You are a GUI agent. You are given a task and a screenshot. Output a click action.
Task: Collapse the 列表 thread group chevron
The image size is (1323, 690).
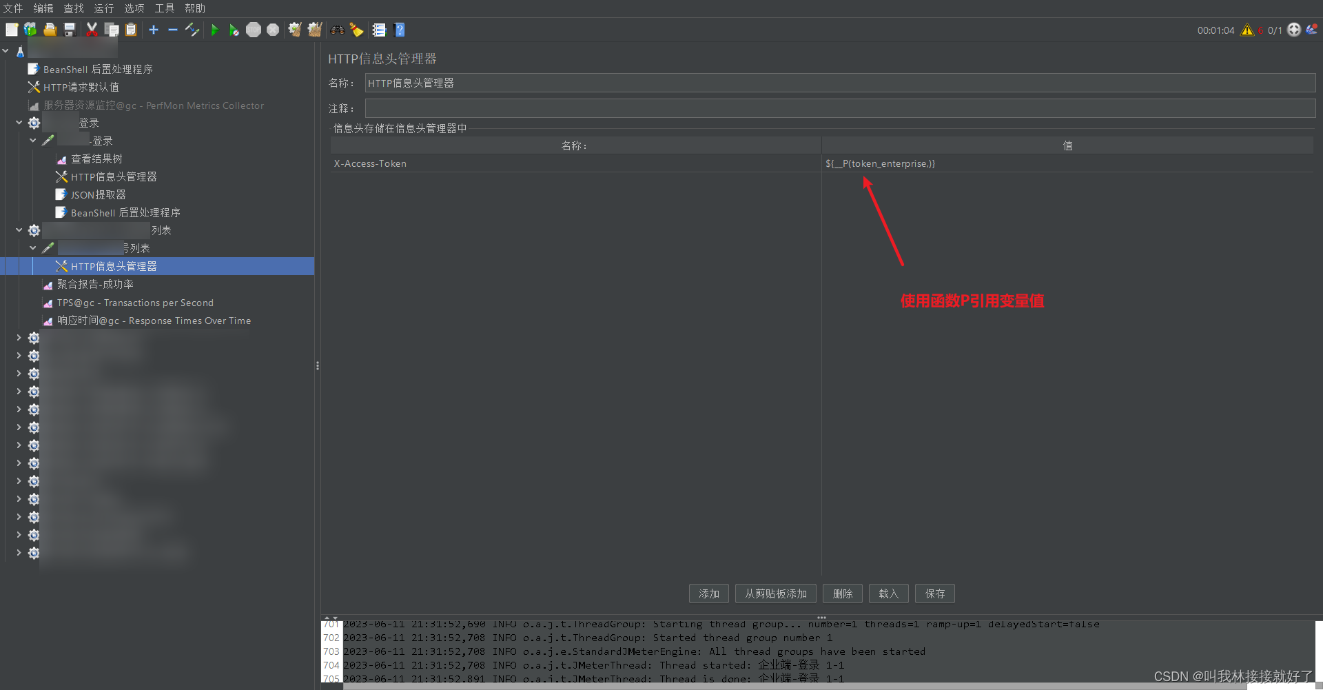(x=19, y=230)
